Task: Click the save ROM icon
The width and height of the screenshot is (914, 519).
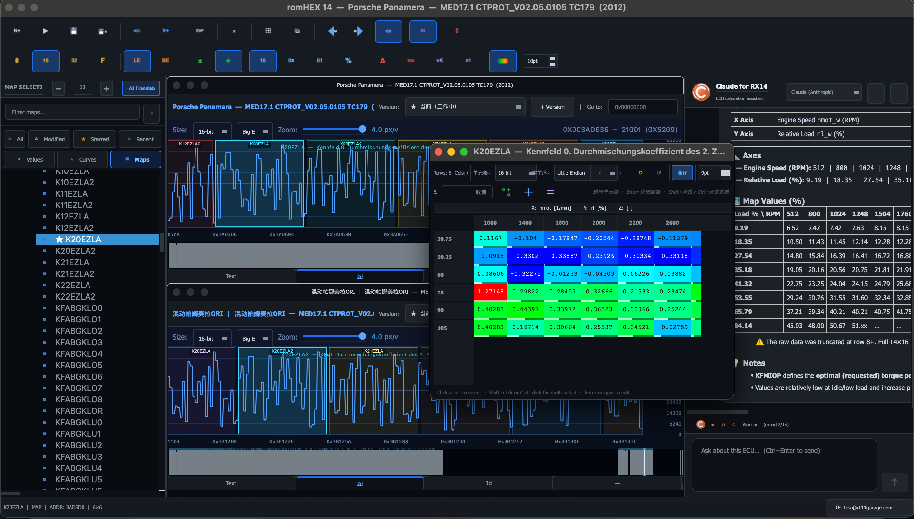Action: pyautogui.click(x=74, y=31)
